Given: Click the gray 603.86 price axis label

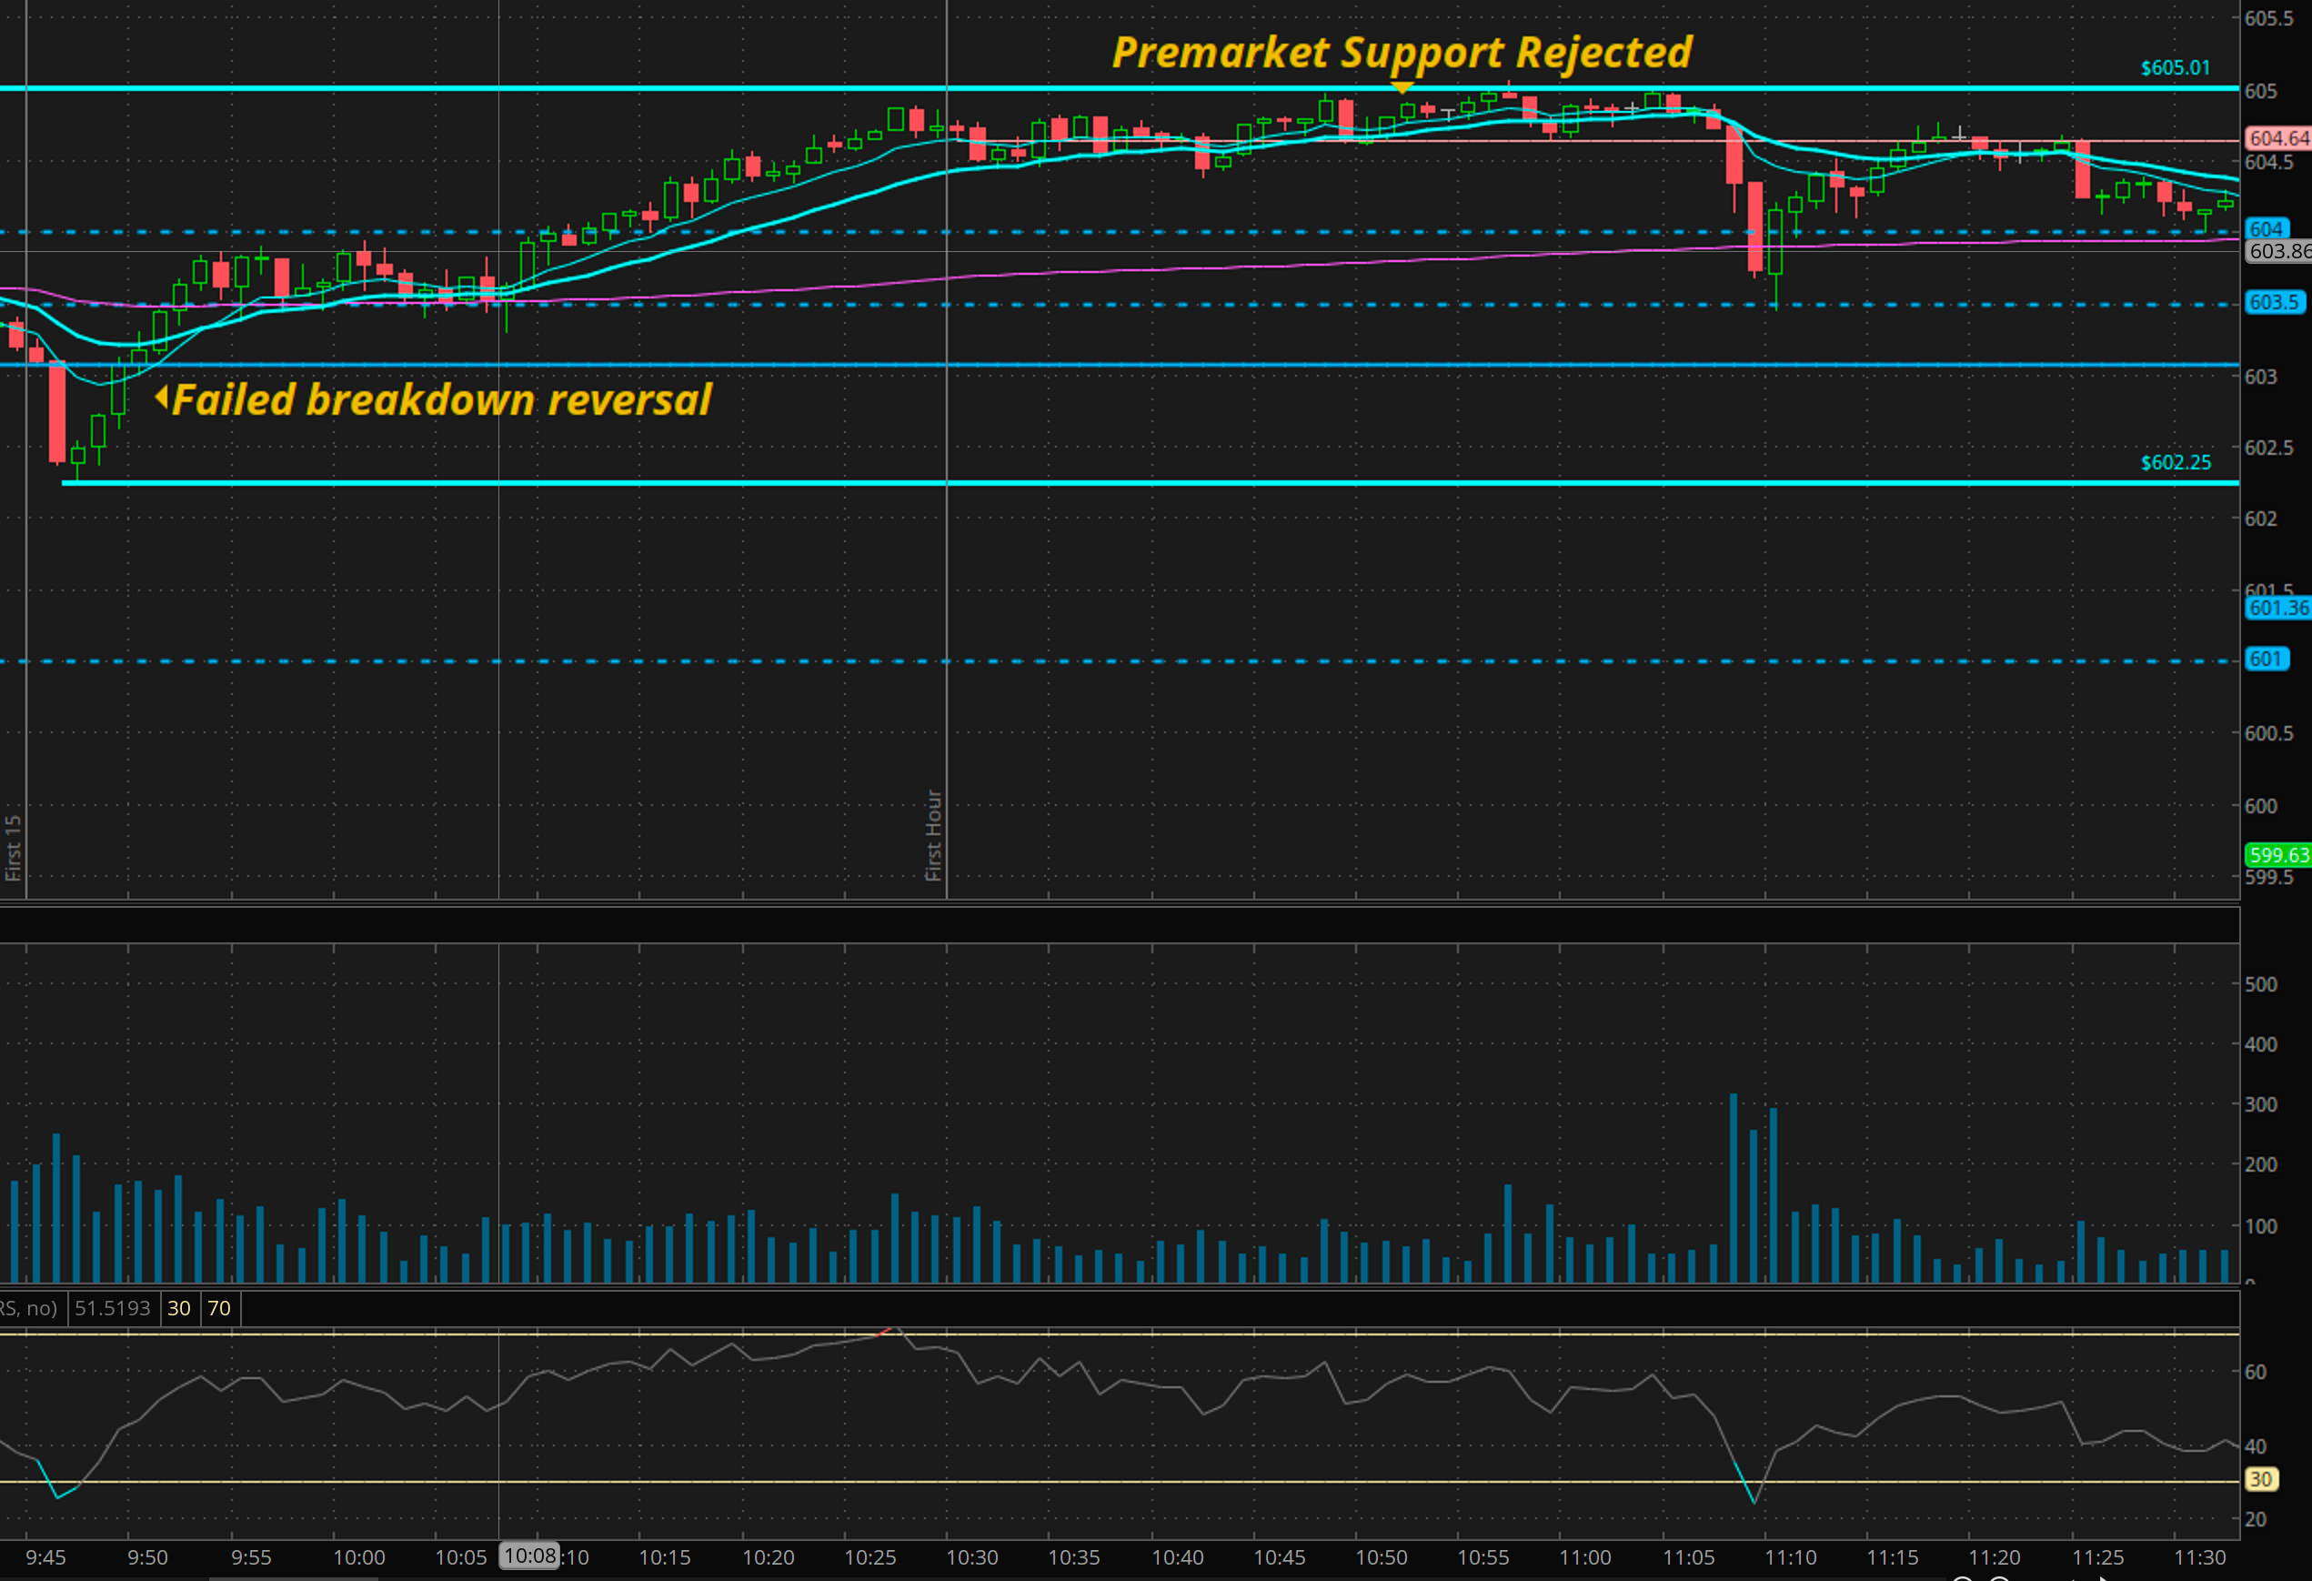Looking at the screenshot, I should pyautogui.click(x=2278, y=251).
